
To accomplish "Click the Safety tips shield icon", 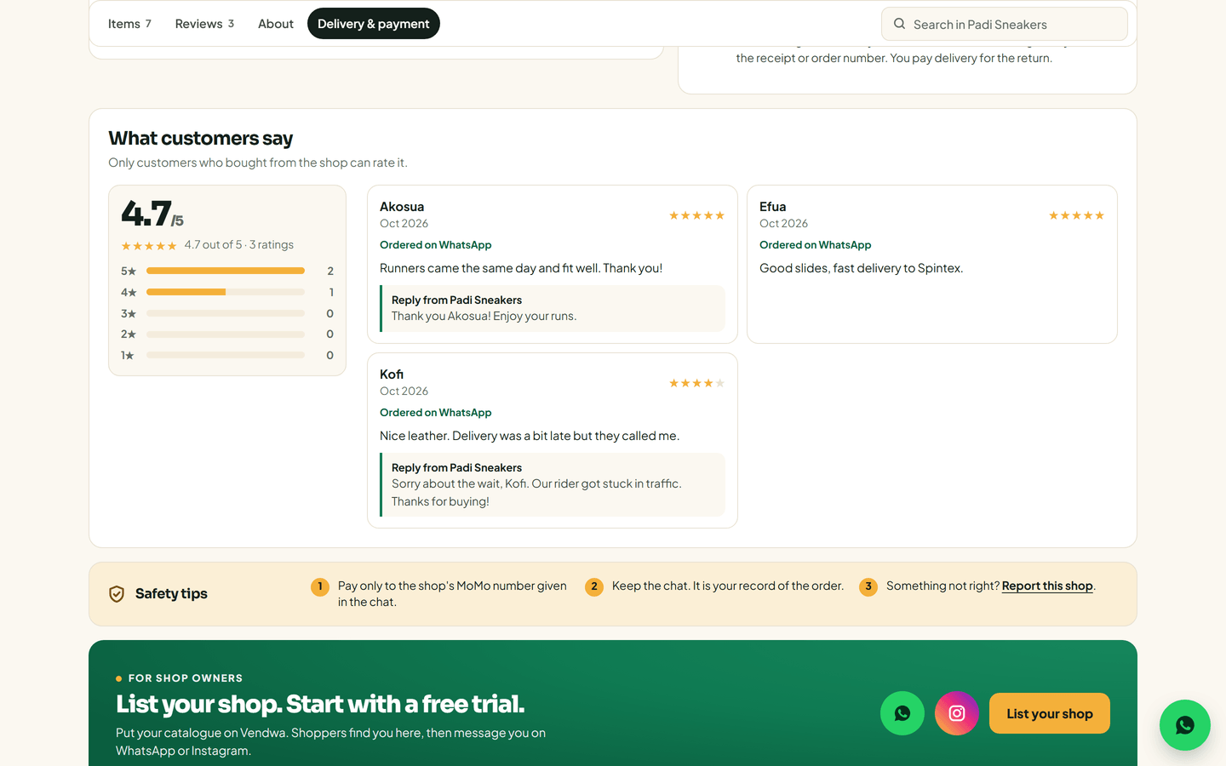I will [x=117, y=594].
